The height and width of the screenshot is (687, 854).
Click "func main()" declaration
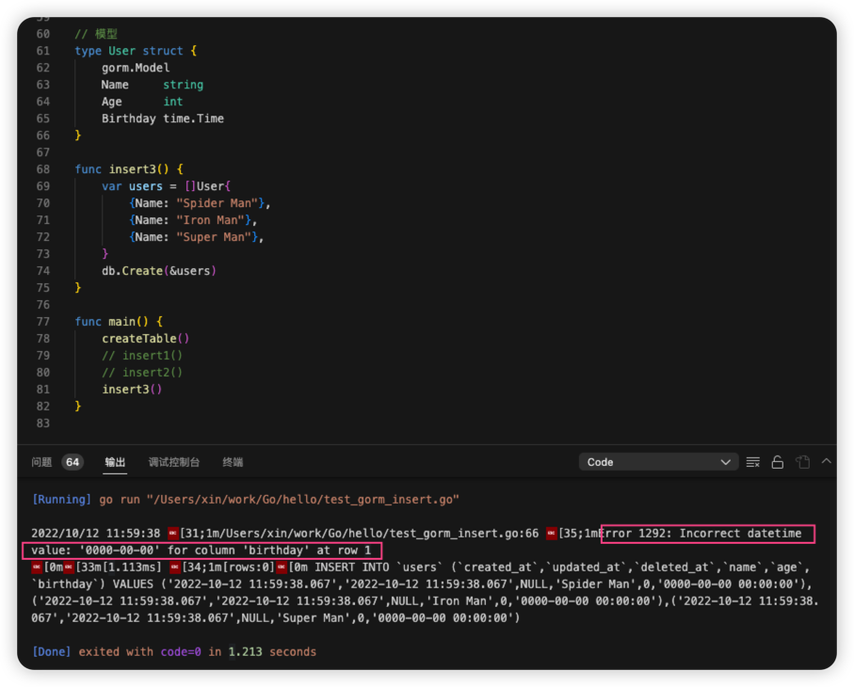click(112, 322)
